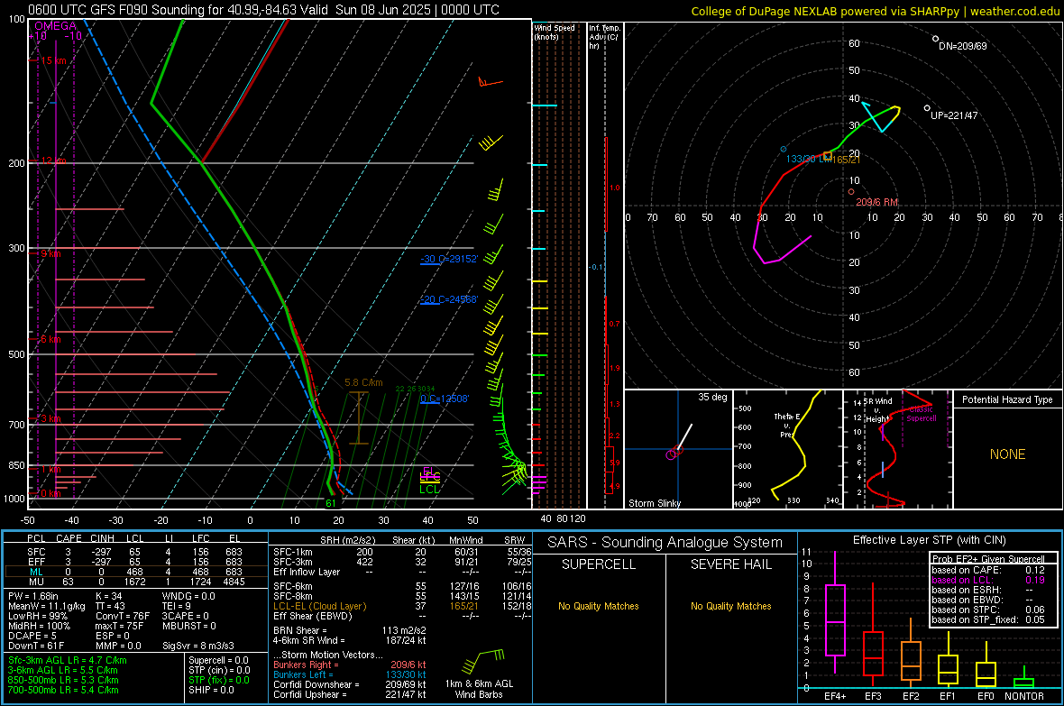Select the SFC parcel row
The width and height of the screenshot is (1064, 706).
click(136, 552)
